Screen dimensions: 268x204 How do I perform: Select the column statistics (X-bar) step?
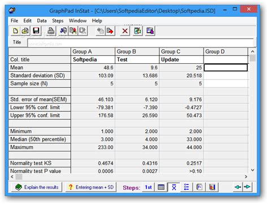click(x=174, y=187)
